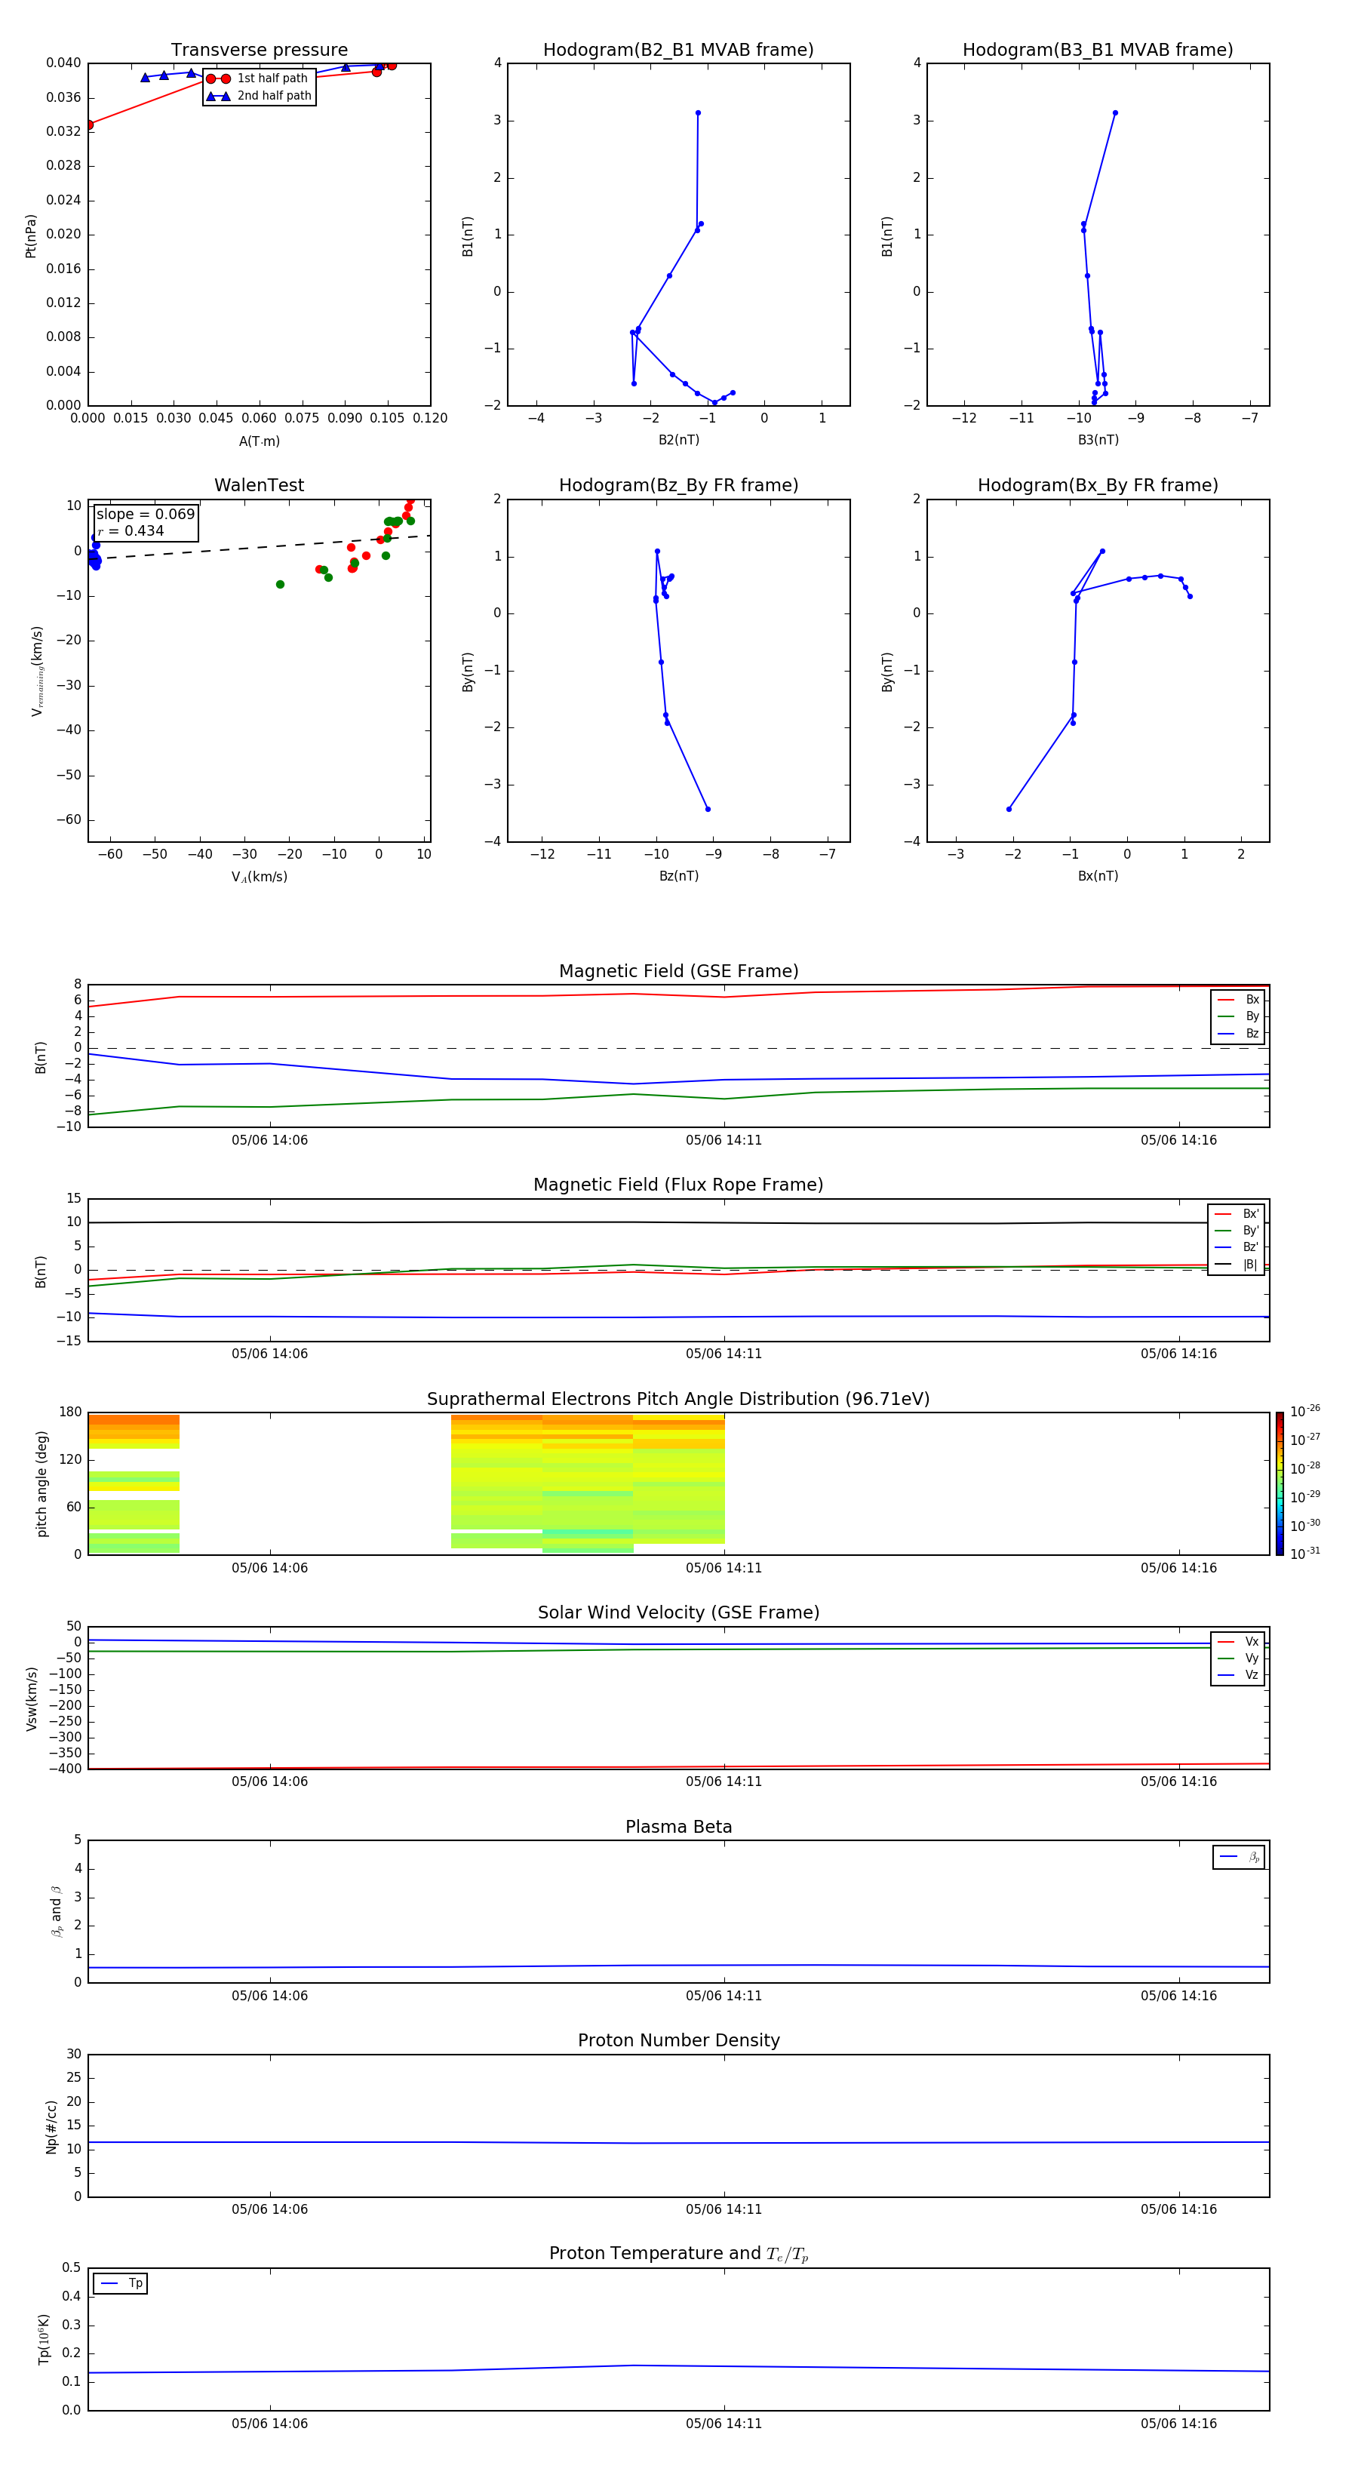Click the 'Vy' legend entry

pyautogui.click(x=1238, y=1658)
